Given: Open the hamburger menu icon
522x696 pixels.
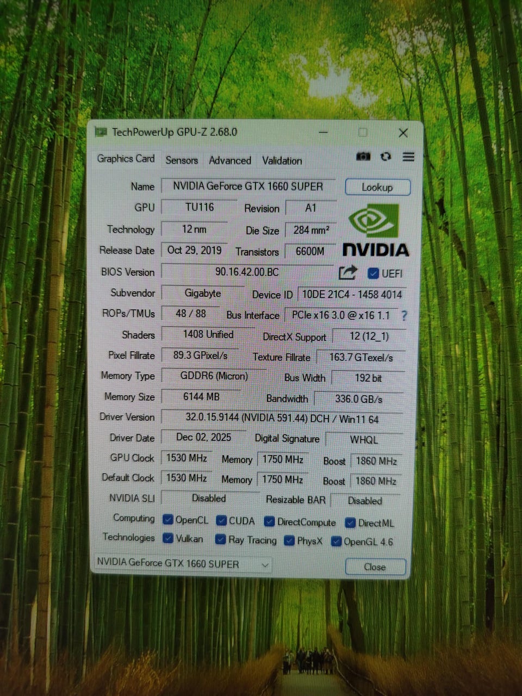Looking at the screenshot, I should [x=408, y=157].
